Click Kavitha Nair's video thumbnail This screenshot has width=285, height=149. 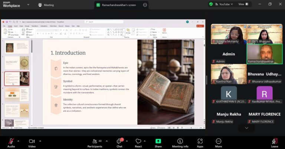(229, 74)
